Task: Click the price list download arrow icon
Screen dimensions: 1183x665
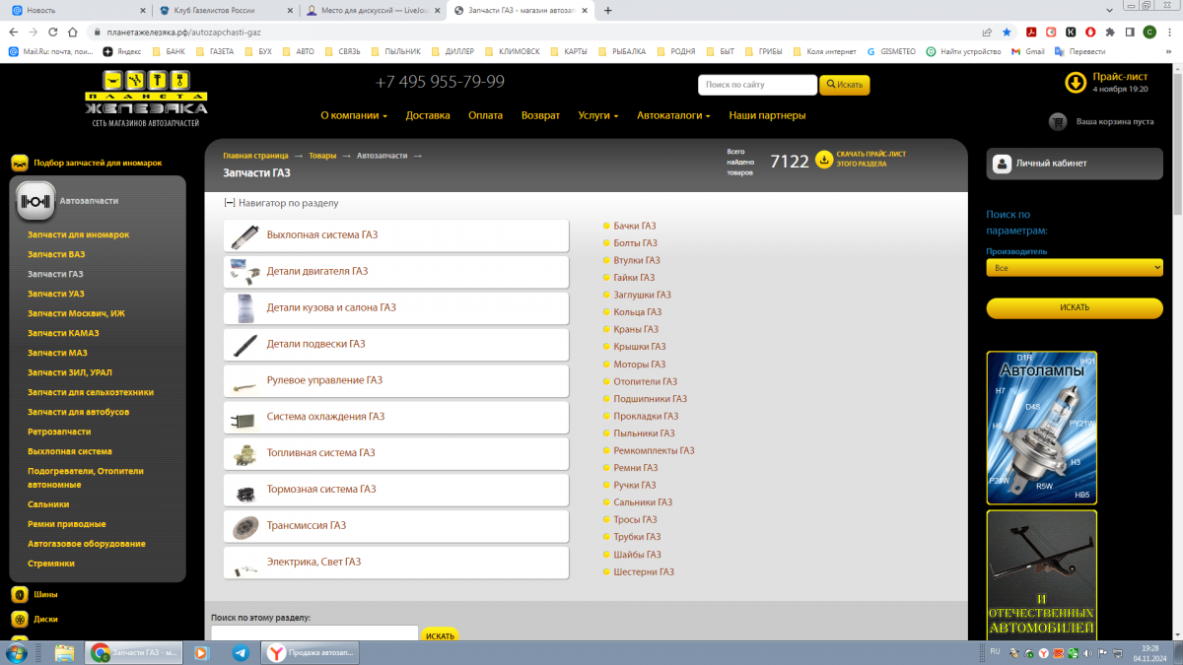Action: [1076, 83]
